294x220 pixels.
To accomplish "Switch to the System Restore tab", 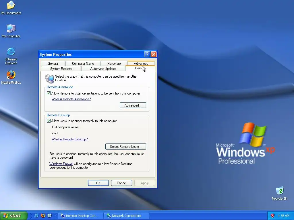I will [61, 69].
